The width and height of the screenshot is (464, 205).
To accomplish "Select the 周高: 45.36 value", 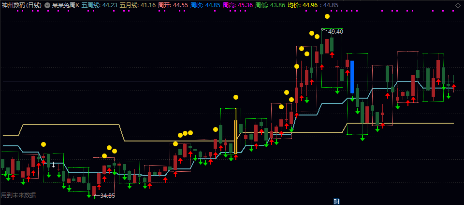I will coord(237,5).
